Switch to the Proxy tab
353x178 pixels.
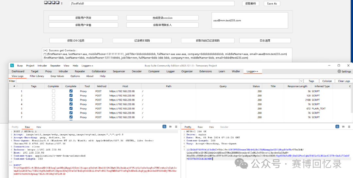pyautogui.click(x=48, y=71)
